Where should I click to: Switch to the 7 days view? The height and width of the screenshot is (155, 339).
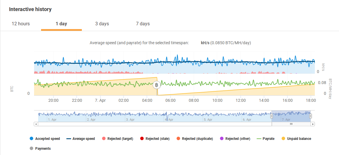(143, 24)
